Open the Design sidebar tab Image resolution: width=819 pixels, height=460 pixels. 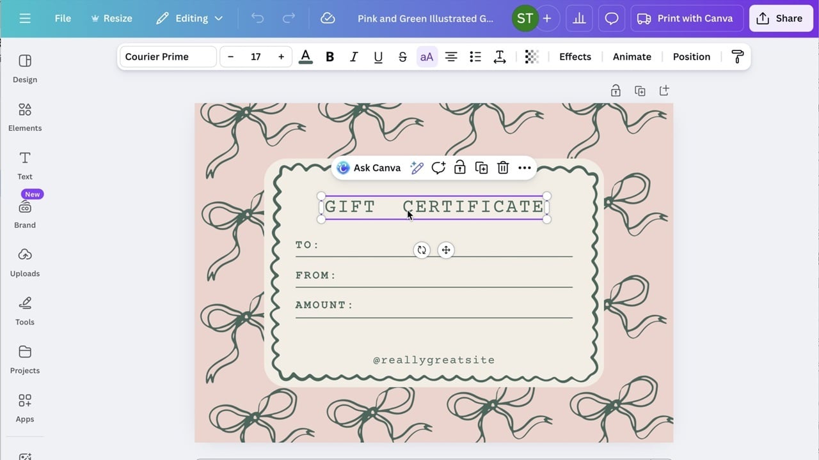coord(25,69)
